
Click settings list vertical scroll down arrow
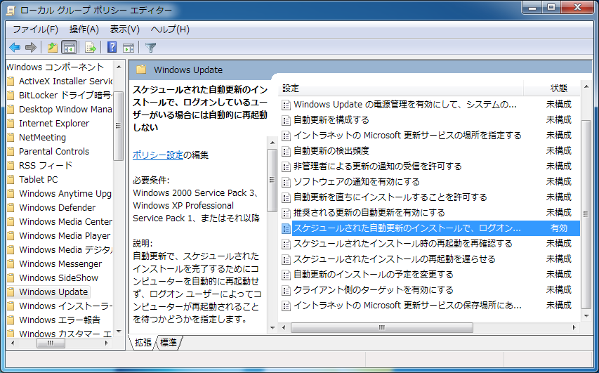coord(586,316)
